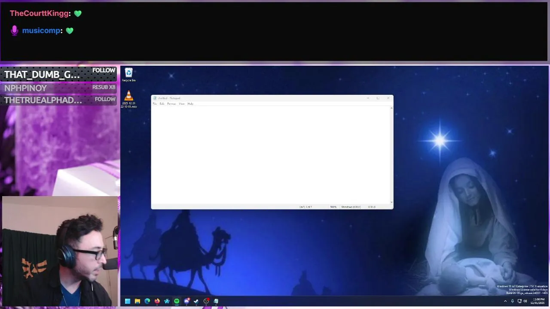Click the musicomp chat username

pos(41,30)
